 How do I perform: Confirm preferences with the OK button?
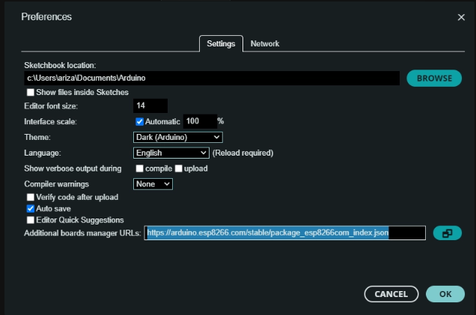445,294
